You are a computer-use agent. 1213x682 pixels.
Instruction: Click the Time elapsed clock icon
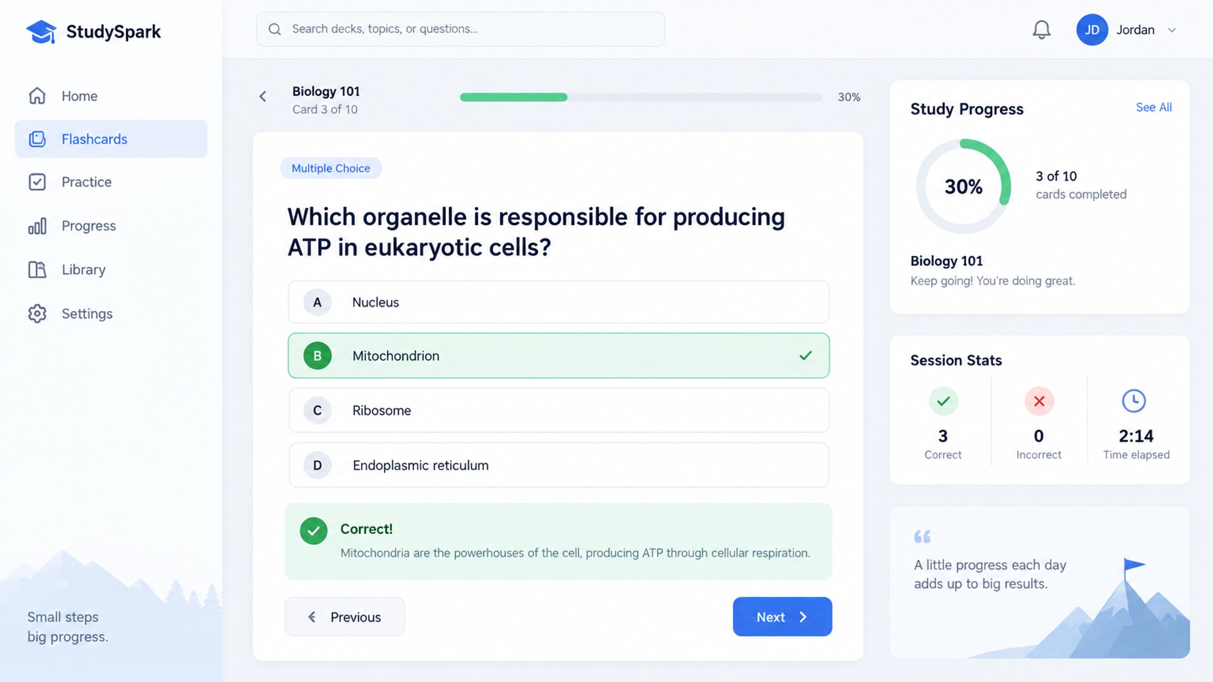(1134, 401)
